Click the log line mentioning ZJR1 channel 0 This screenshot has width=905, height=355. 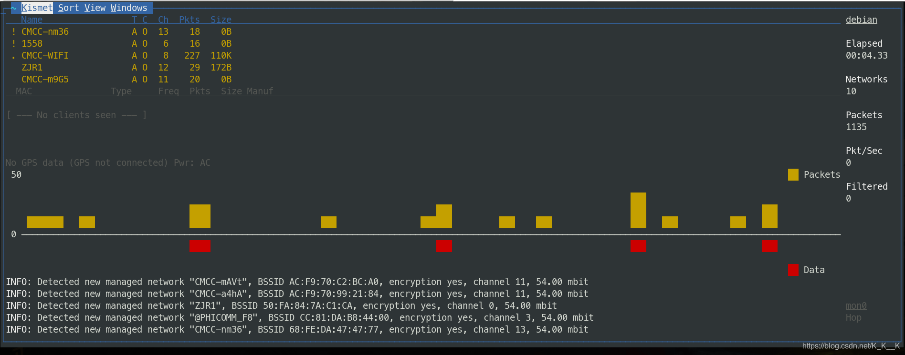point(281,305)
